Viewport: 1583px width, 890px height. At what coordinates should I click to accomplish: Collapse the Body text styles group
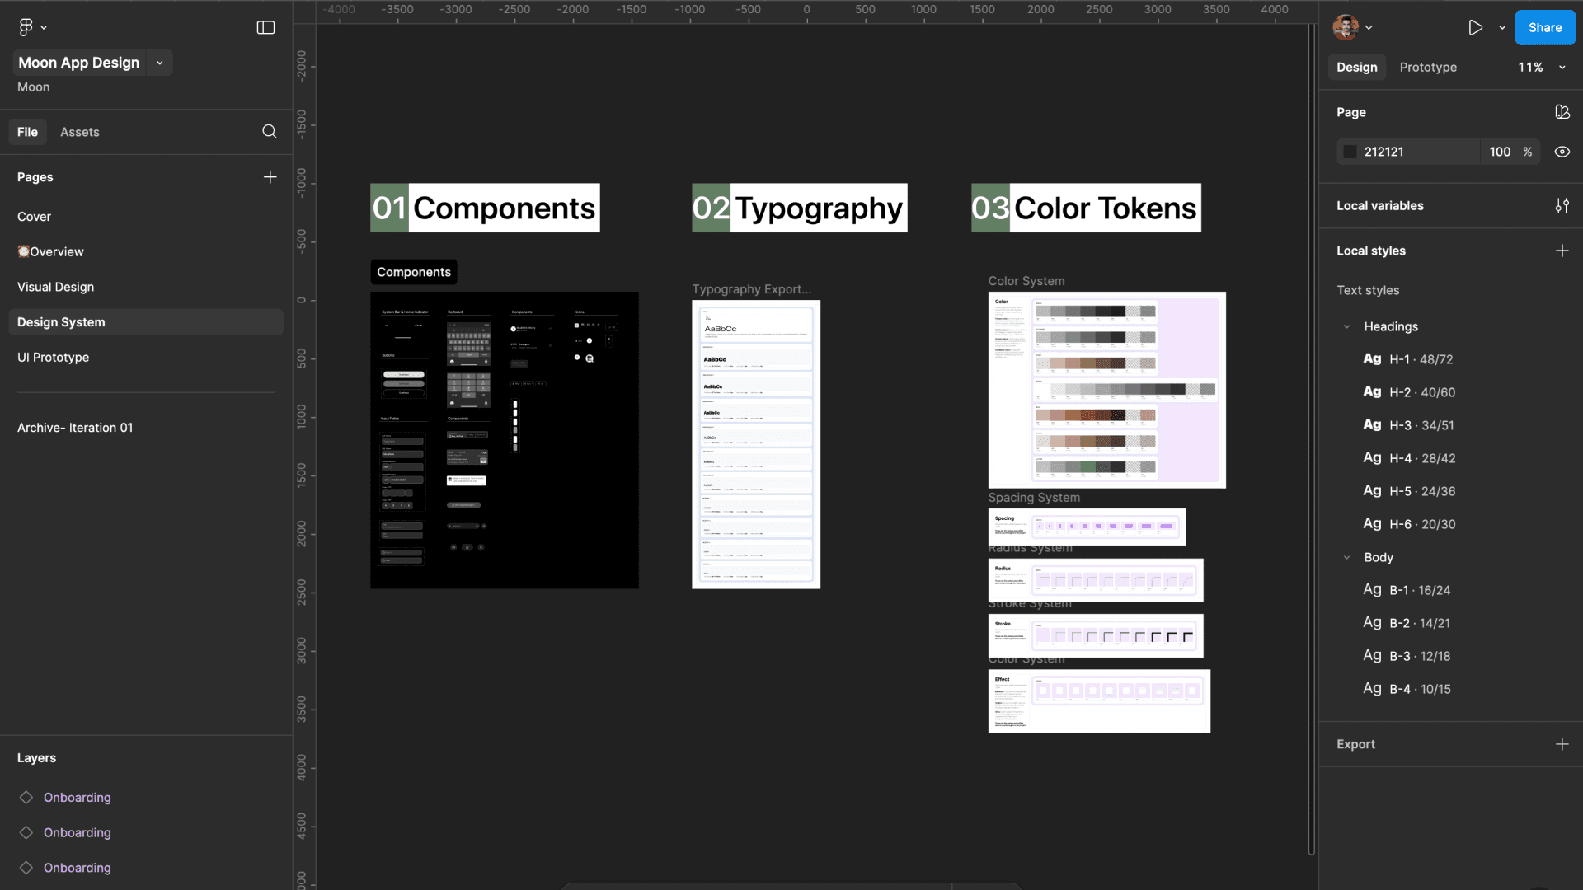(1347, 557)
